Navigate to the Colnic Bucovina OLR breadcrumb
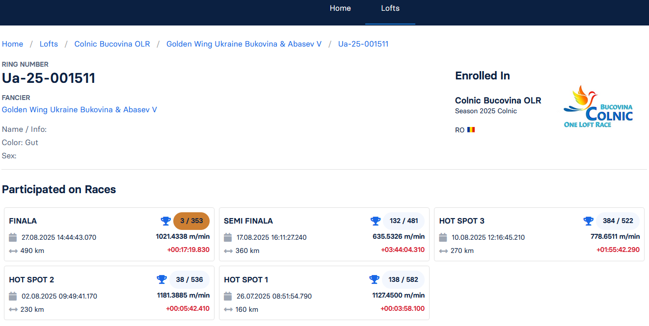The height and width of the screenshot is (326, 649). click(x=112, y=44)
